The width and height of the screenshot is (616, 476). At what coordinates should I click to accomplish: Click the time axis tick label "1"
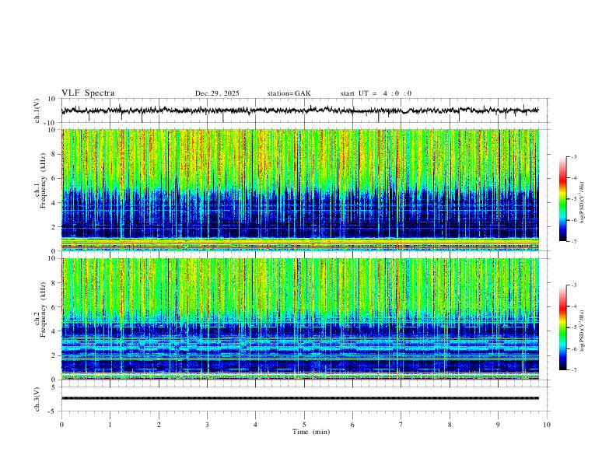(110, 425)
